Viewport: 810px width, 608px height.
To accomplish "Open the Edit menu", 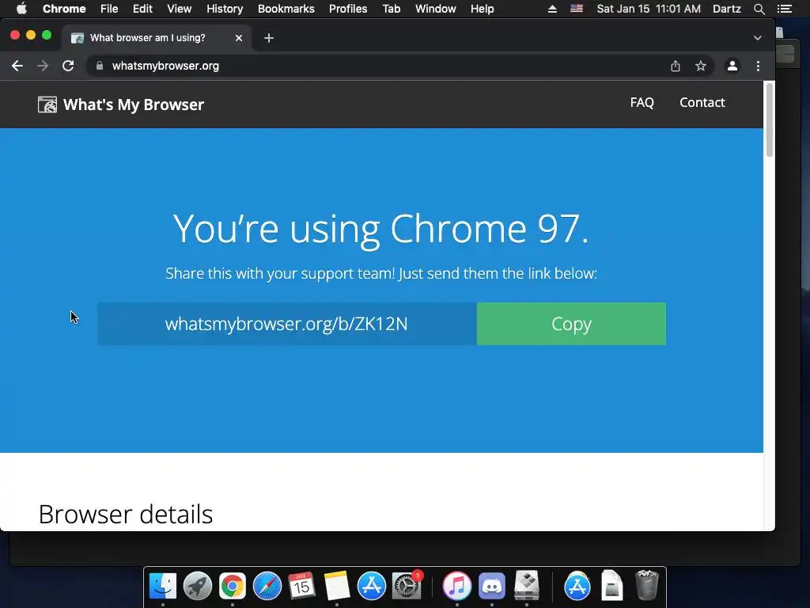I will [142, 9].
